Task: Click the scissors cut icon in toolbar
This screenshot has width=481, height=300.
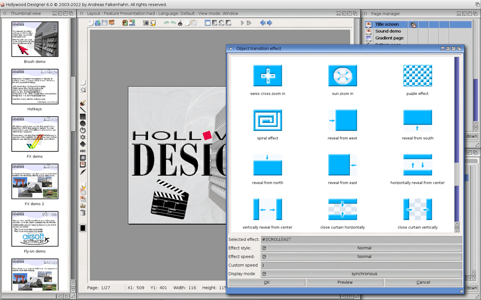Action: pyautogui.click(x=179, y=22)
